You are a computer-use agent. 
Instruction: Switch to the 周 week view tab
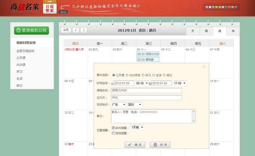click(206, 31)
